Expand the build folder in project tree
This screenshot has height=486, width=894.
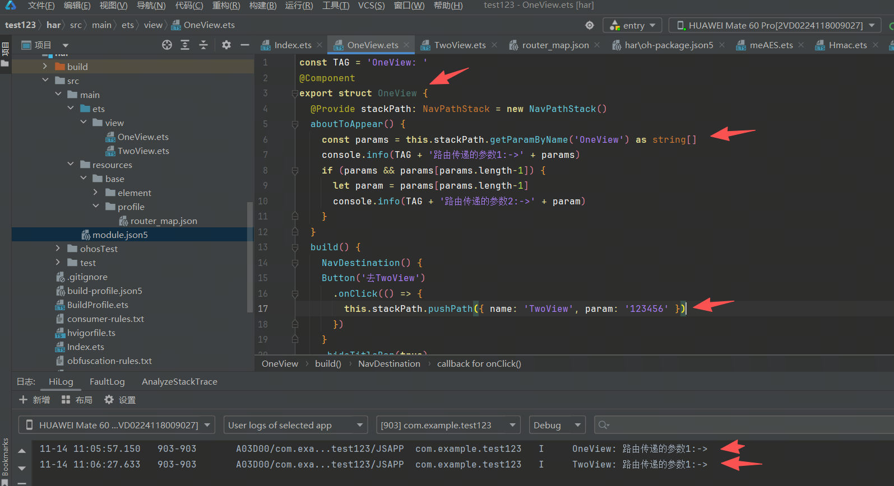click(x=45, y=67)
